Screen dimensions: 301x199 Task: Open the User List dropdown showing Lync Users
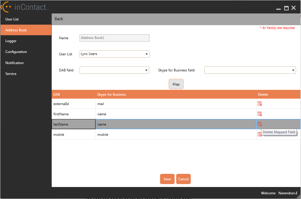(x=115, y=54)
